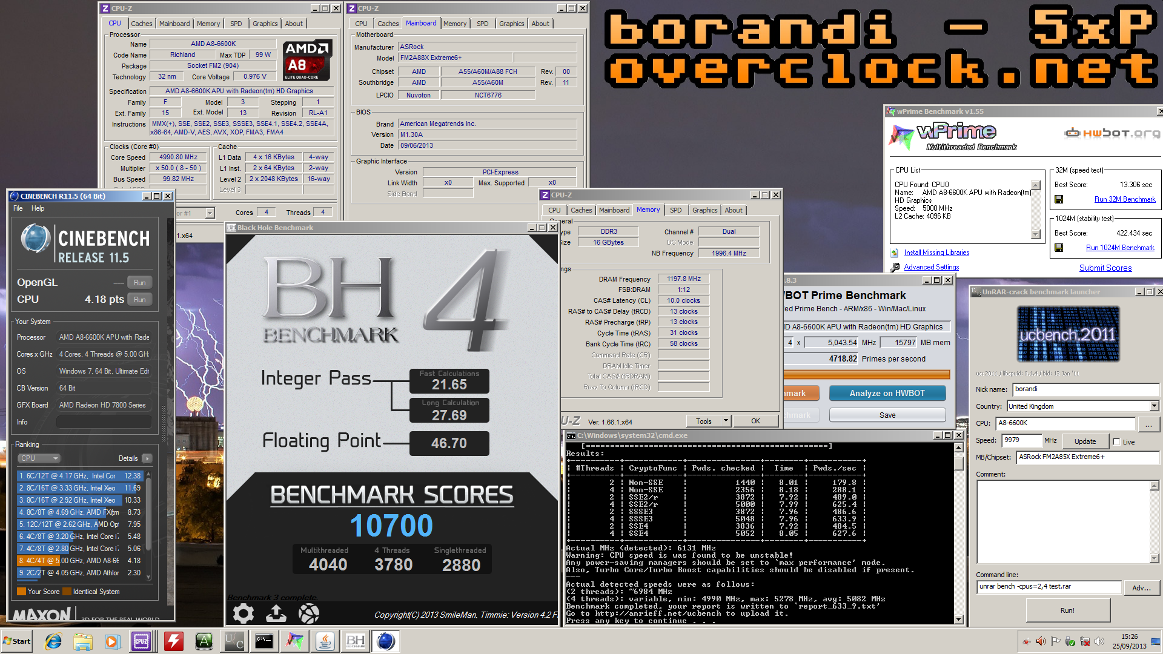Screen dimensions: 1163x654
Task: Click Safely Remove Hardware tray icon
Action: (1070, 641)
